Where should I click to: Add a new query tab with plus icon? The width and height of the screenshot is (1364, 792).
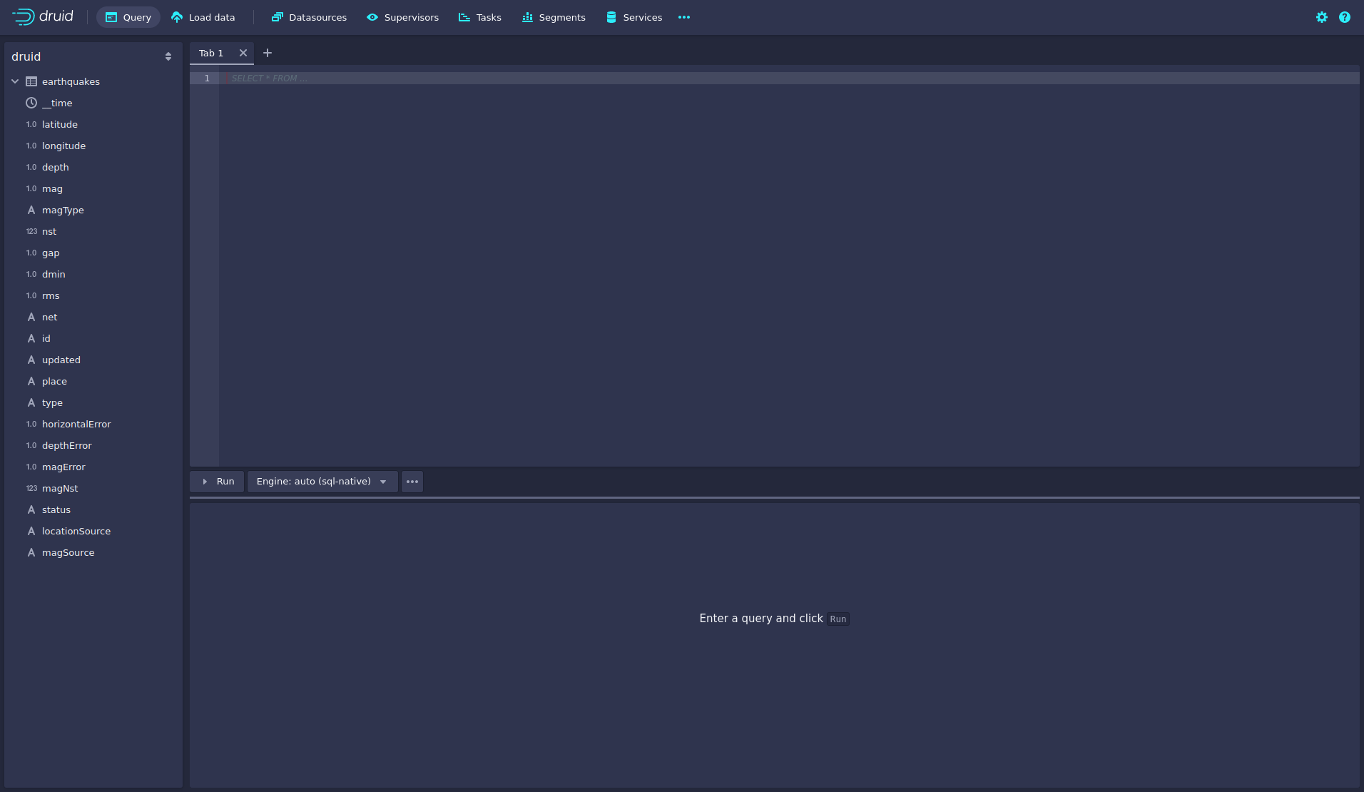pyautogui.click(x=268, y=53)
